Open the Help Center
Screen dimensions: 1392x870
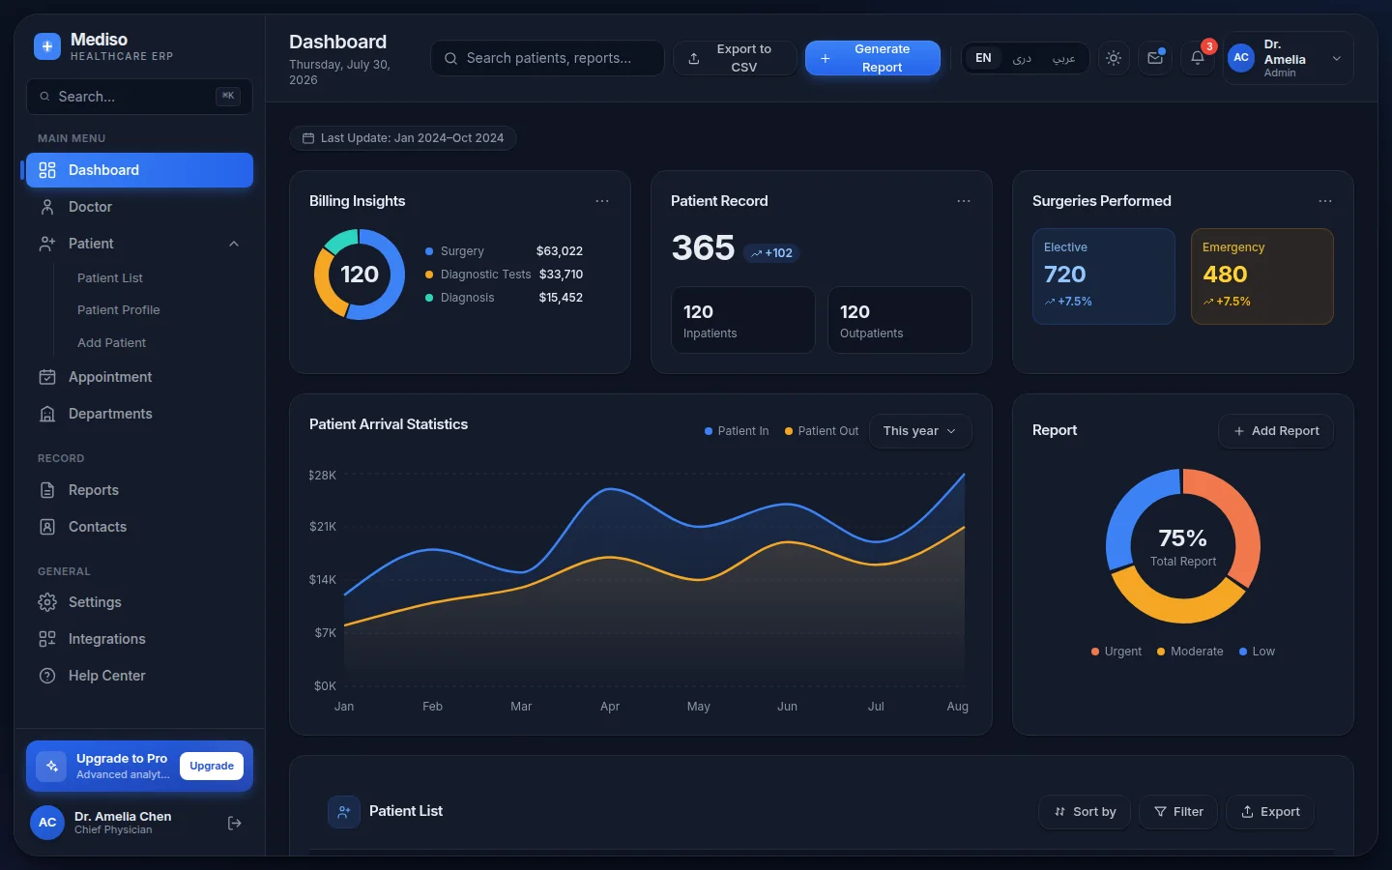[x=139, y=676]
